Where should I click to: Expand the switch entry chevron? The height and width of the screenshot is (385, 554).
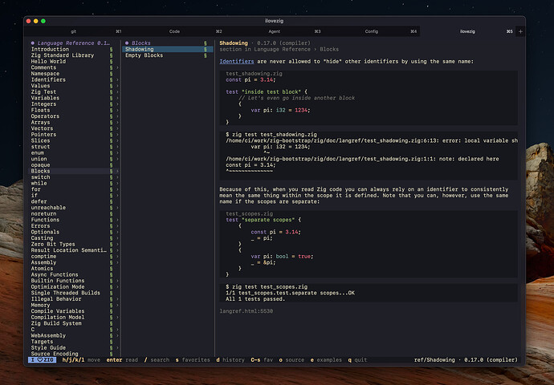point(117,177)
